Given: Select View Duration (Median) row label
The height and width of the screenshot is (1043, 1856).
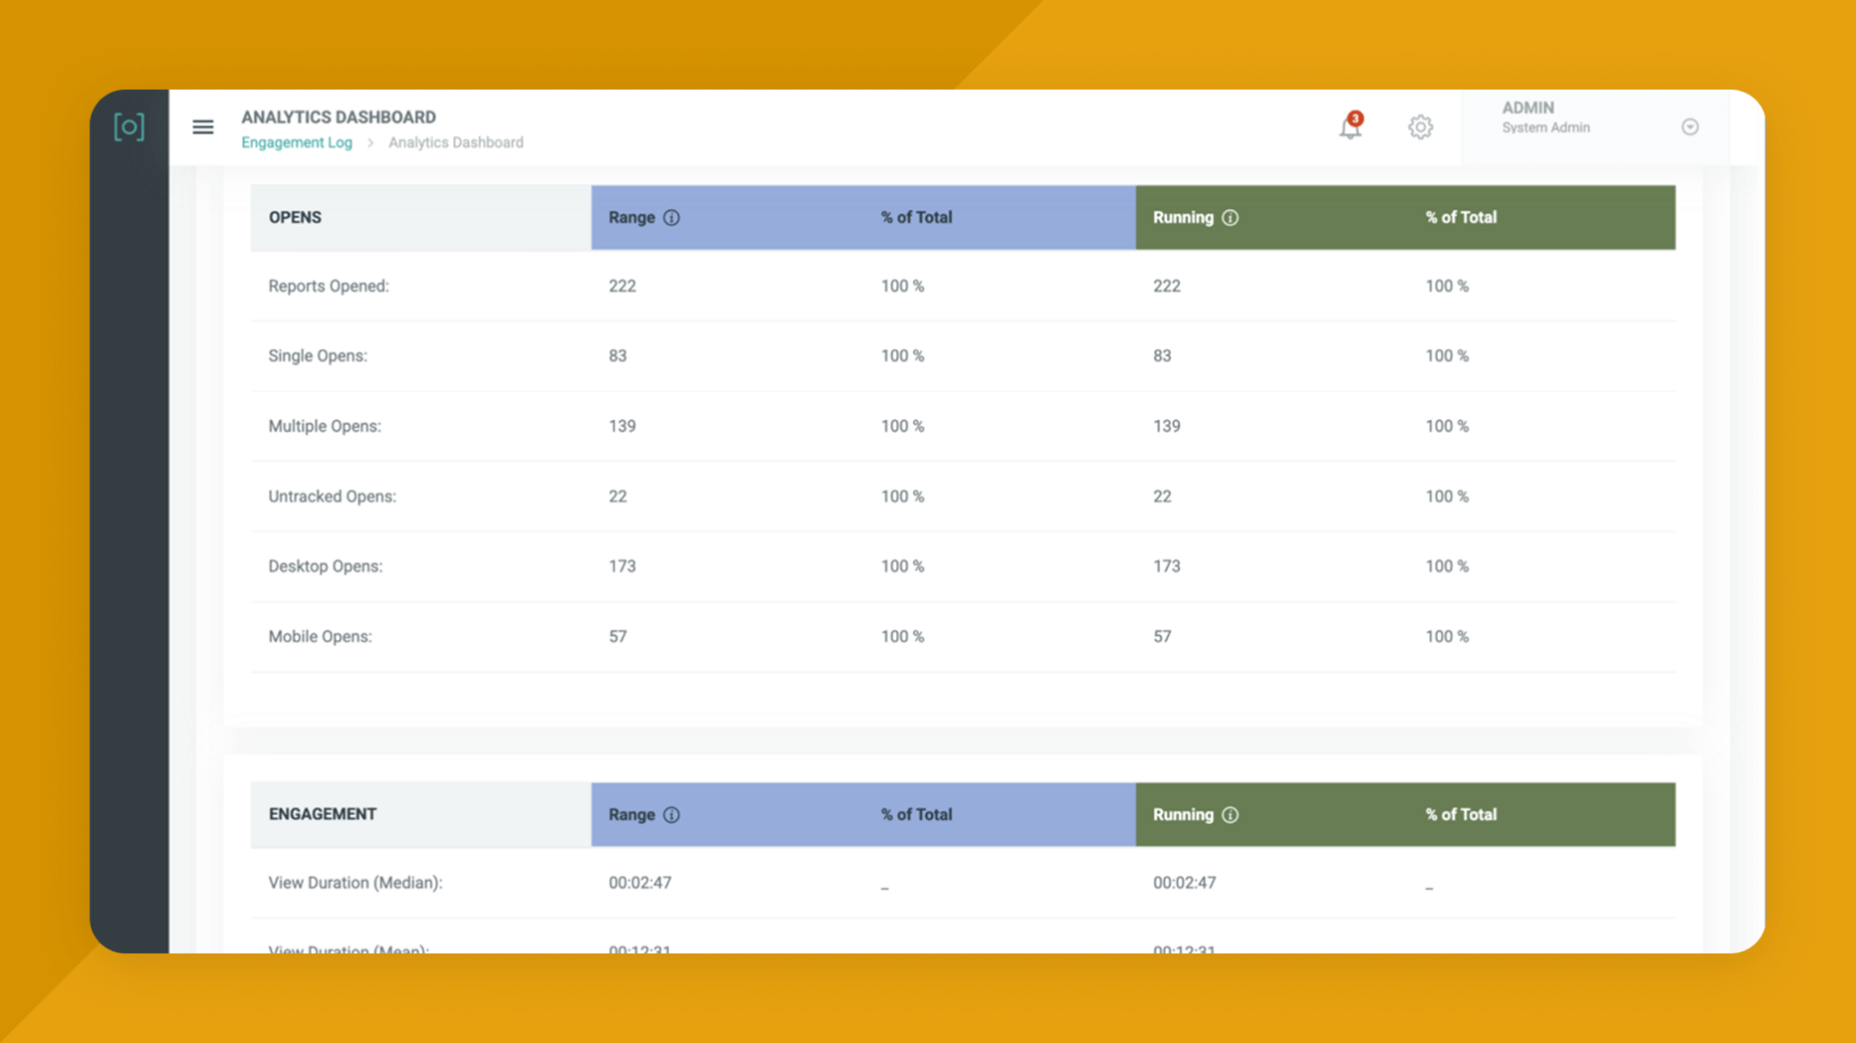Looking at the screenshot, I should (x=355, y=883).
